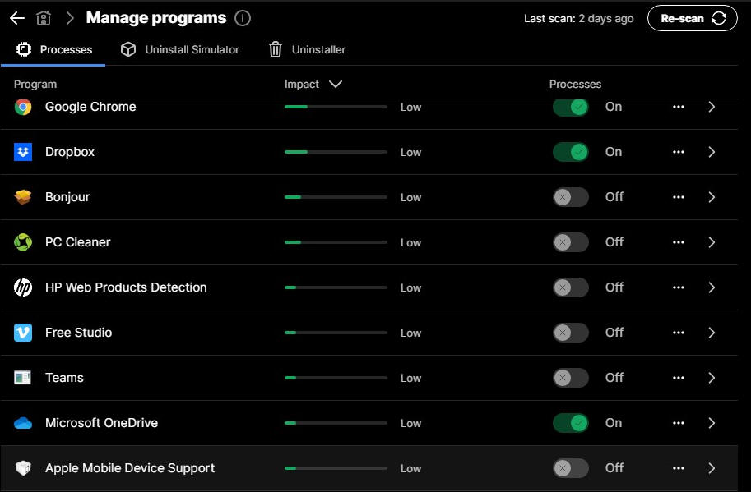Expand Apple Mobile Device Support row chevron
The image size is (751, 492).
(x=712, y=468)
